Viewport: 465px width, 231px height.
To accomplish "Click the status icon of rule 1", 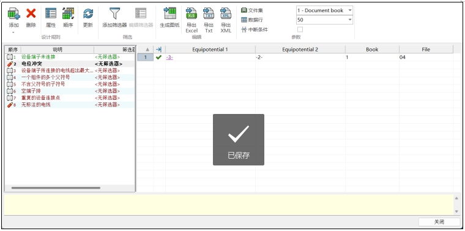I will pyautogui.click(x=10, y=57).
